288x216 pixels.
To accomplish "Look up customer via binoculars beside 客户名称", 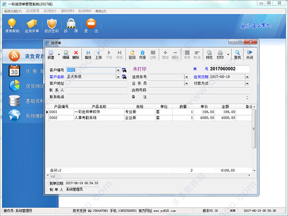I will point(124,77).
